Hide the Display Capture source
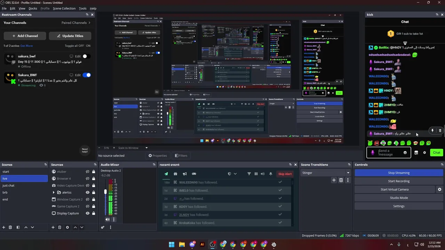The height and width of the screenshot is (250, 445). 88,213
